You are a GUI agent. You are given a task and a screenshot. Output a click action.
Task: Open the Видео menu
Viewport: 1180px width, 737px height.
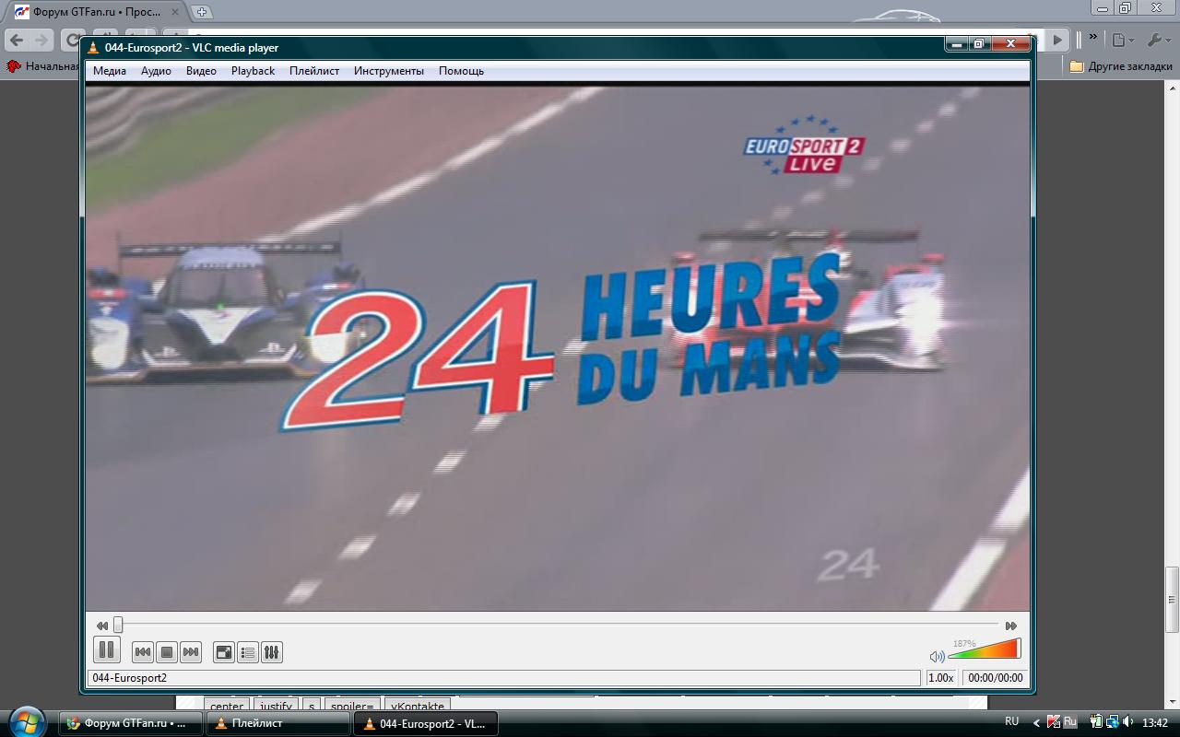pyautogui.click(x=201, y=71)
